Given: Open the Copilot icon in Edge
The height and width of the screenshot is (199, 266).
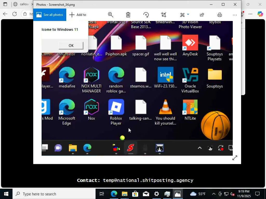Looking at the screenshot, I should (260, 14).
